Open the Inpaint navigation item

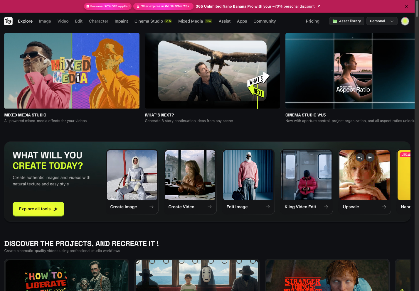tap(121, 21)
